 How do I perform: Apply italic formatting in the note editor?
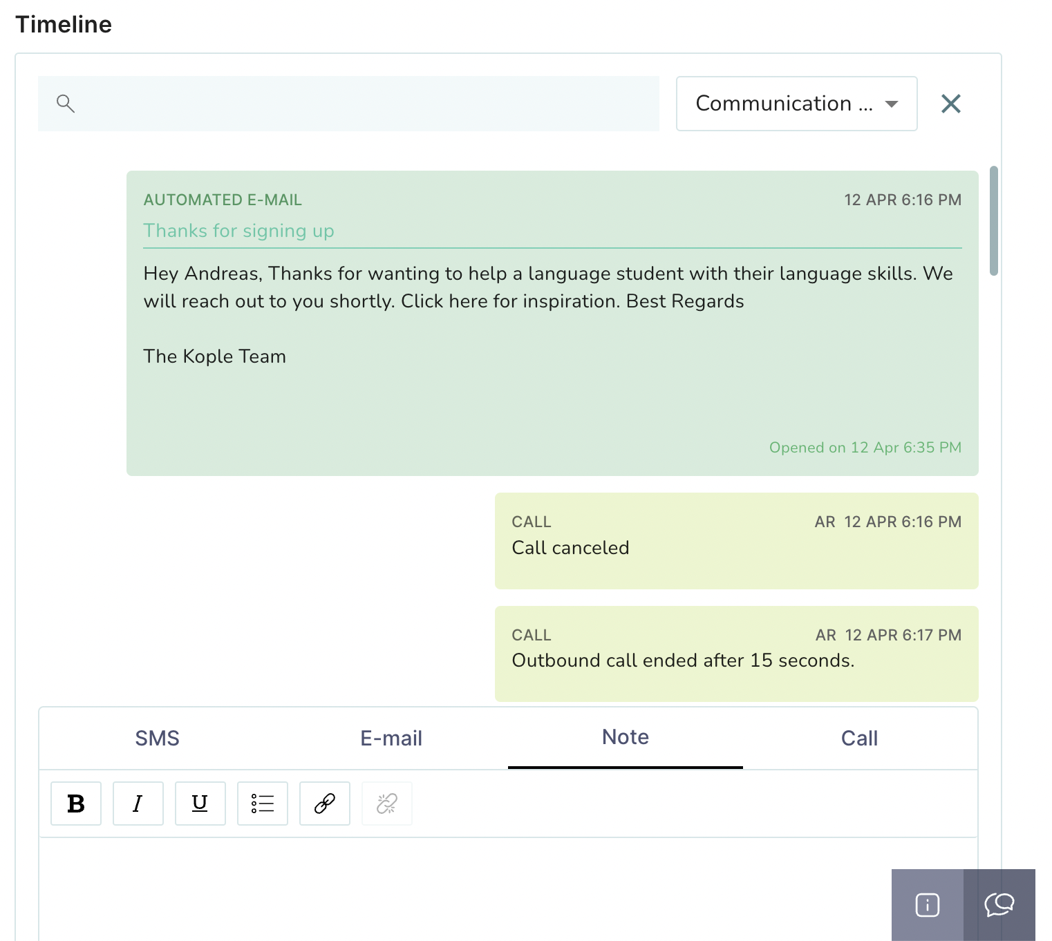click(x=138, y=804)
